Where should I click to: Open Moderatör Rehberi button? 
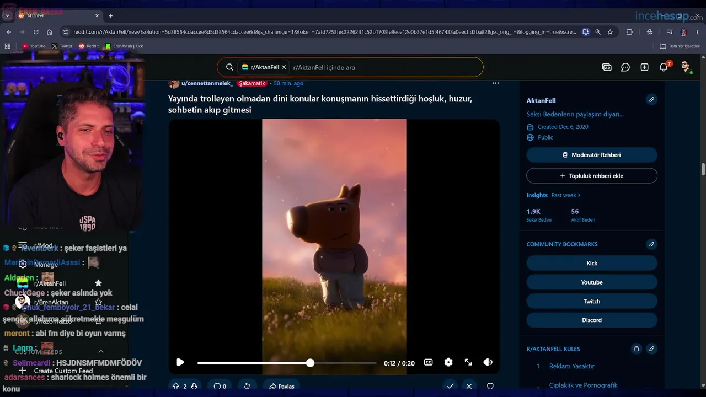[592, 155]
